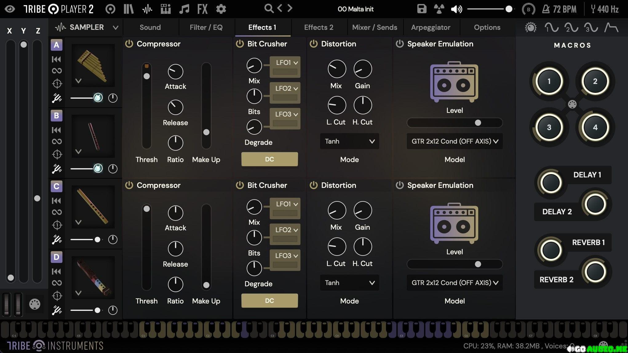Toggle power on top Speaker Emulation

(x=399, y=44)
